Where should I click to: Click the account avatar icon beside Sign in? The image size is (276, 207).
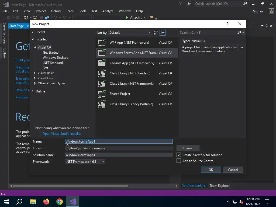271,11
